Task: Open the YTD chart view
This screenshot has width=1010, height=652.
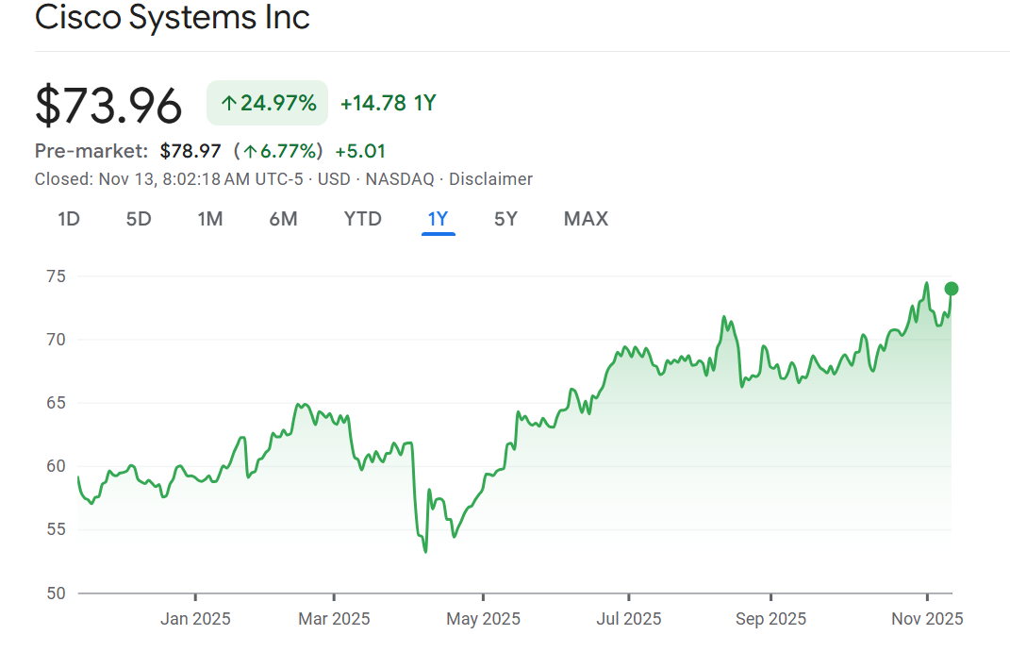Action: tap(363, 219)
